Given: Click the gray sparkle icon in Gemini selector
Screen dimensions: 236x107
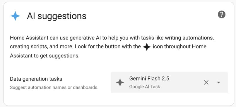Looking at the screenshot, I should (120, 82).
